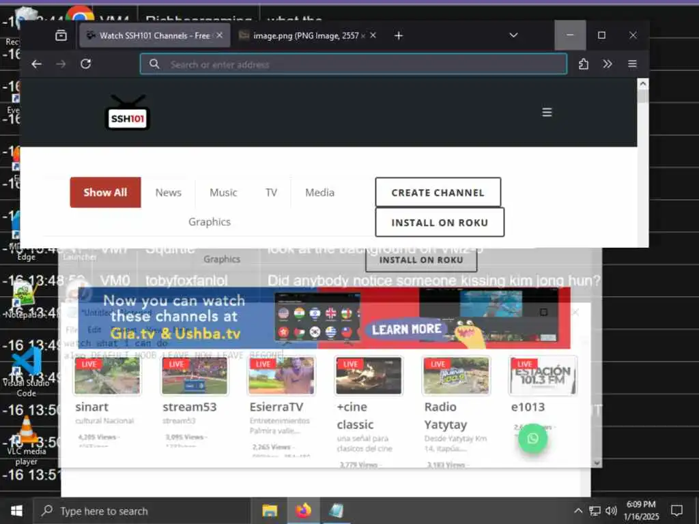
Task: Open the stream53 live channel thumbnail
Action: (x=195, y=376)
